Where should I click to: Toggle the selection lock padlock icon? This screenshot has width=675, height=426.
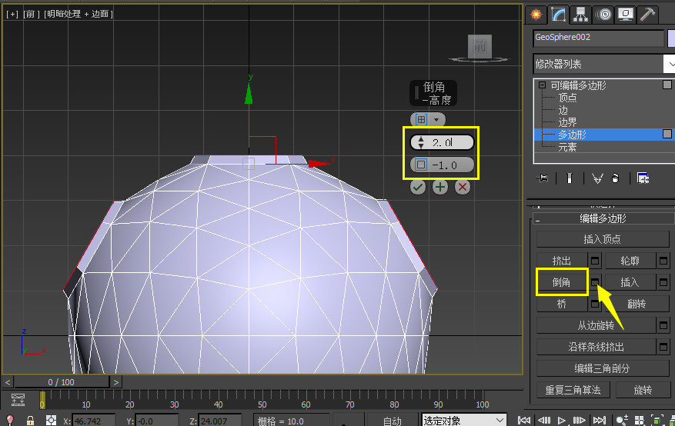pos(30,421)
